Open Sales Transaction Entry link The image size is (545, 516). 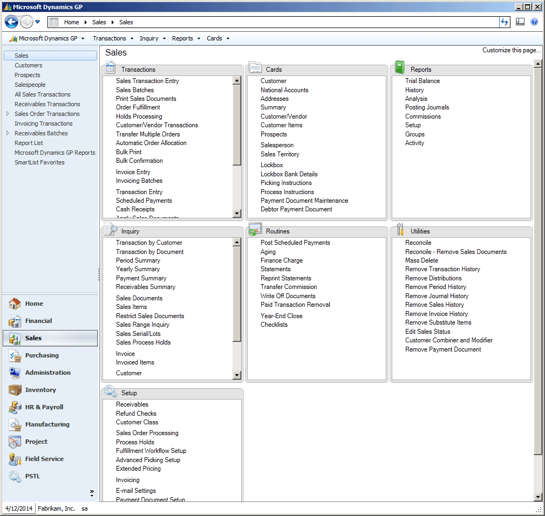147,81
